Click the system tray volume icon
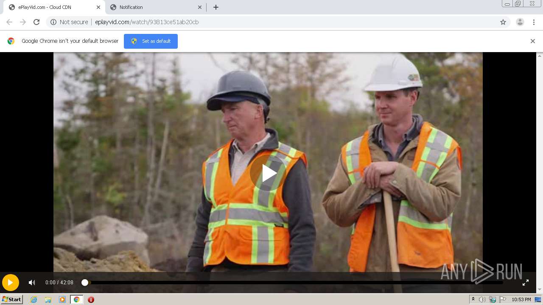This screenshot has height=305, width=543. point(482,299)
